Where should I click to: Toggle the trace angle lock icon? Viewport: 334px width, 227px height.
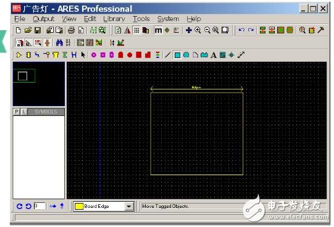click(x=29, y=43)
